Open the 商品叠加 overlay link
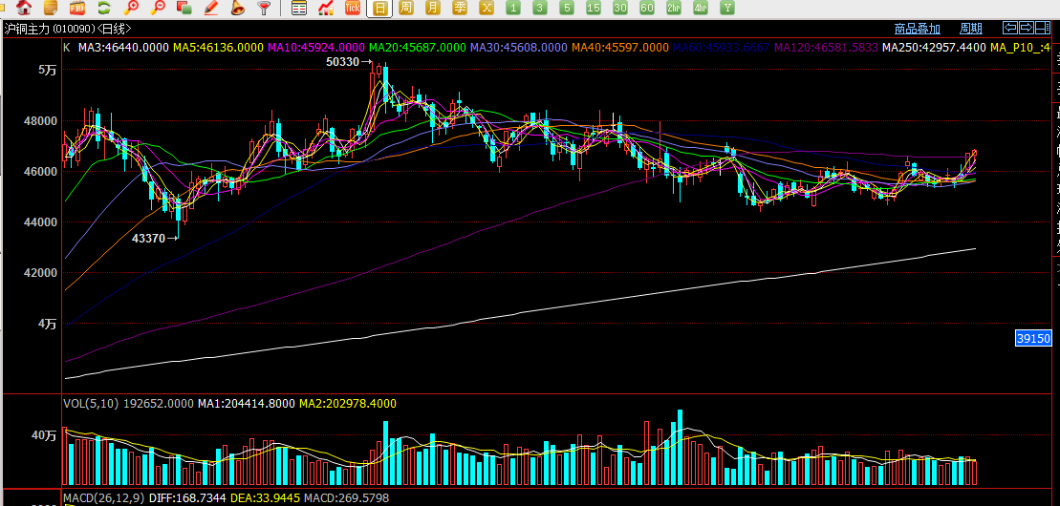The height and width of the screenshot is (506, 1060). point(918,29)
